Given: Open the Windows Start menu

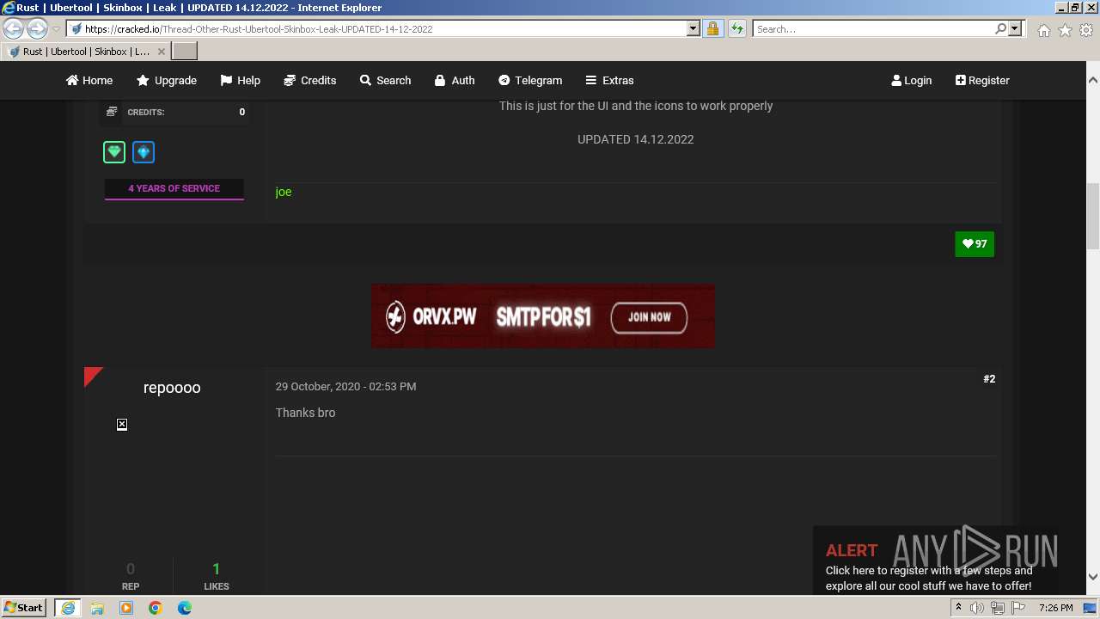Looking at the screenshot, I should point(24,608).
